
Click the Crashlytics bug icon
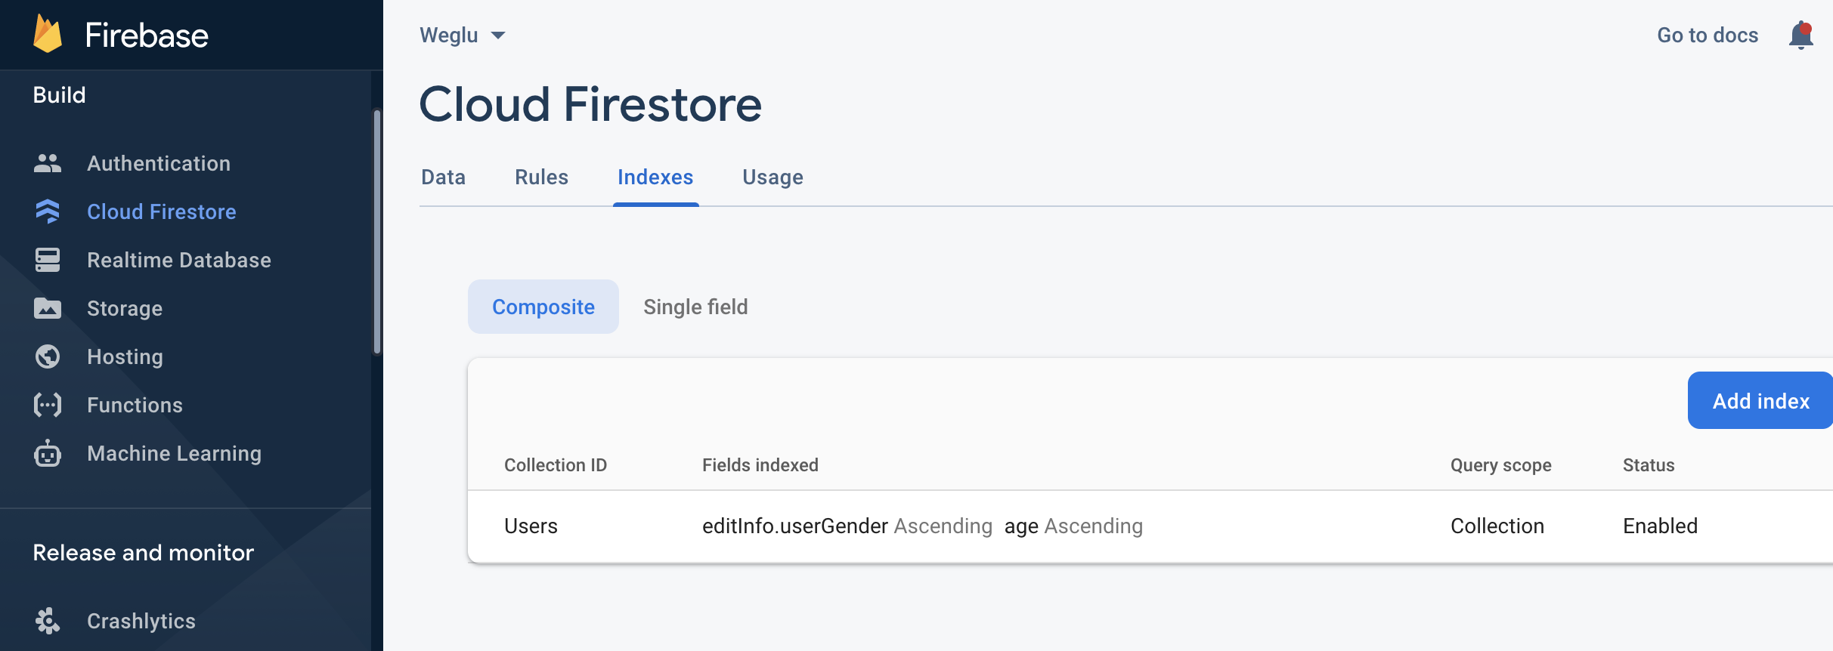[x=48, y=621]
